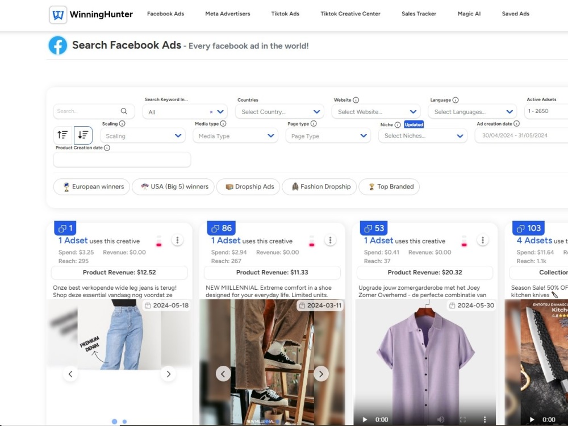Click the copy badge showing 53

pos(374,228)
